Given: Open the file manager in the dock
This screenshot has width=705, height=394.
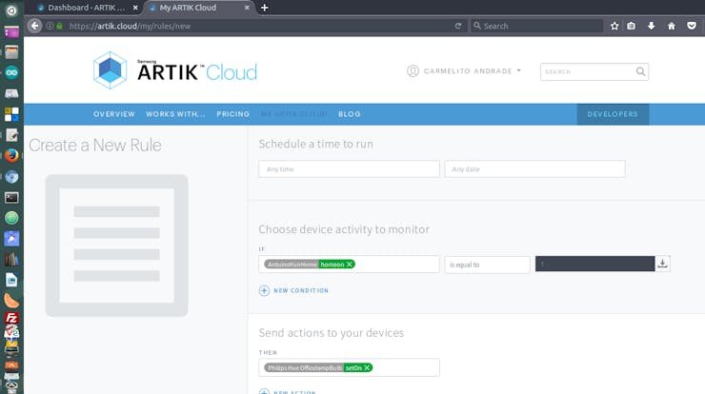Looking at the screenshot, I should click(11, 52).
